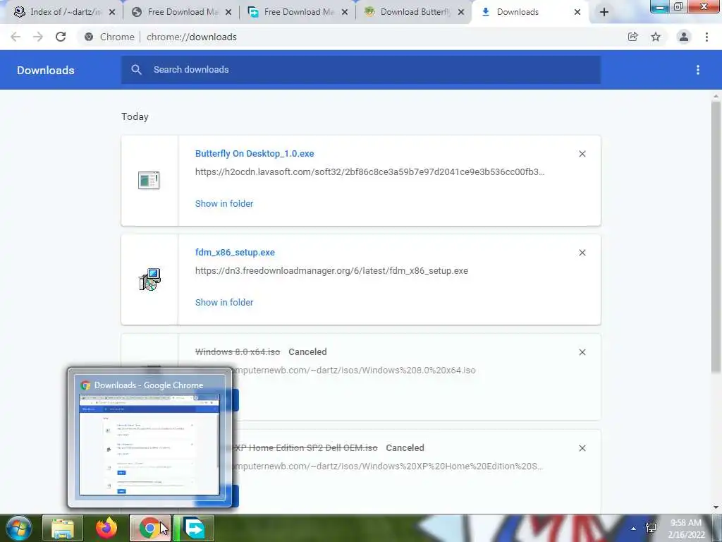The image size is (722, 542).
Task: Show Butterfly On Desktop in folder
Action: tap(224, 204)
